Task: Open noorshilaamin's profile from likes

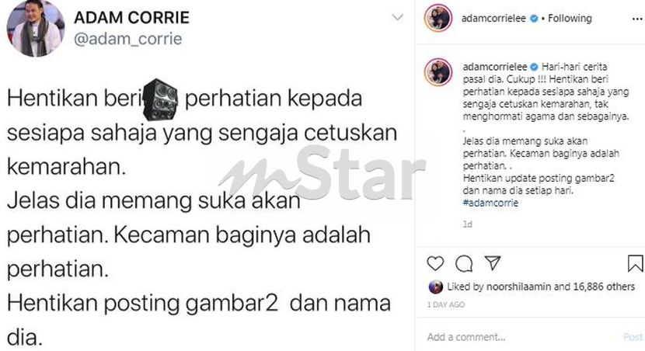Action: [518, 287]
